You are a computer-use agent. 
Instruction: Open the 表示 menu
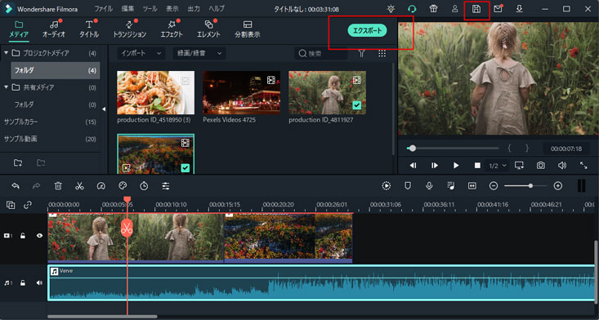tap(172, 8)
